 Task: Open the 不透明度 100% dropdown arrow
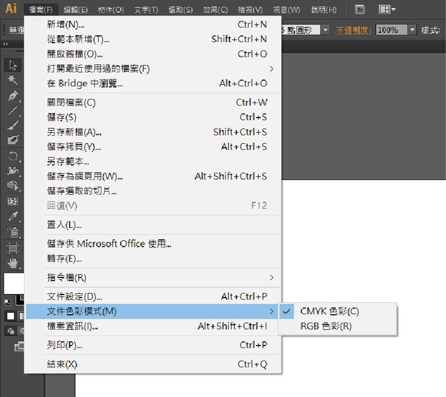click(x=413, y=30)
